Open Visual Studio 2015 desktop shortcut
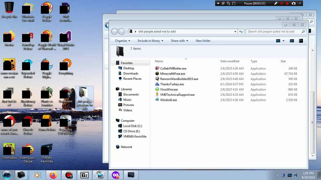 pyautogui.click(x=65, y=40)
